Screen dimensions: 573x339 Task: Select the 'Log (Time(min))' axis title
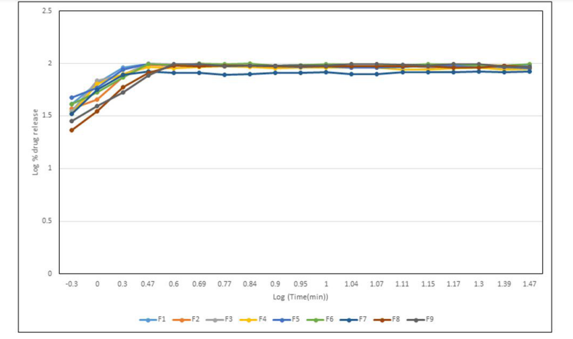pos(301,297)
